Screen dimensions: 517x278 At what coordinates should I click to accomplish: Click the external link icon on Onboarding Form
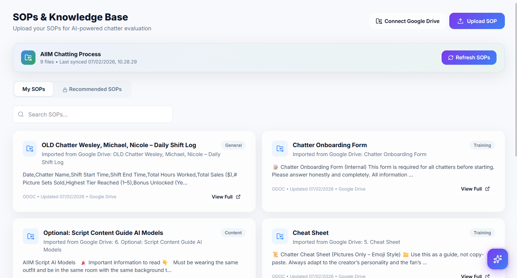[487, 189]
